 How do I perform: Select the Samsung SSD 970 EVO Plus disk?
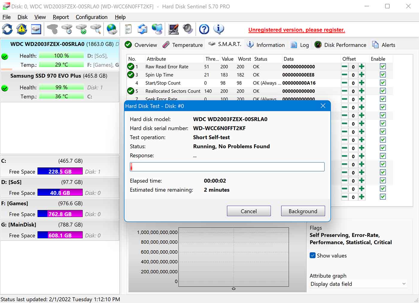[x=60, y=87]
